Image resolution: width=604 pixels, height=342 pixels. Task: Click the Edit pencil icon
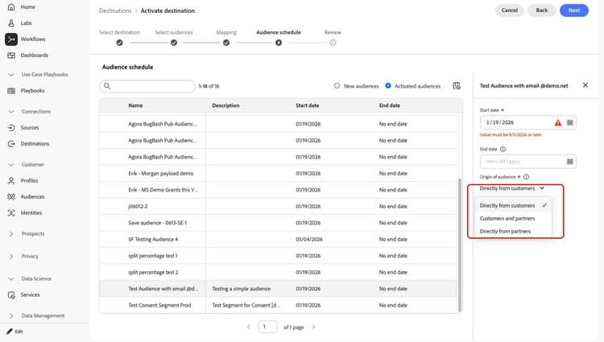tap(9, 332)
